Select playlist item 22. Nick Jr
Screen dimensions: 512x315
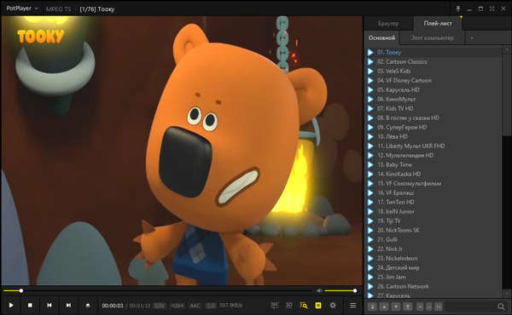pos(433,249)
